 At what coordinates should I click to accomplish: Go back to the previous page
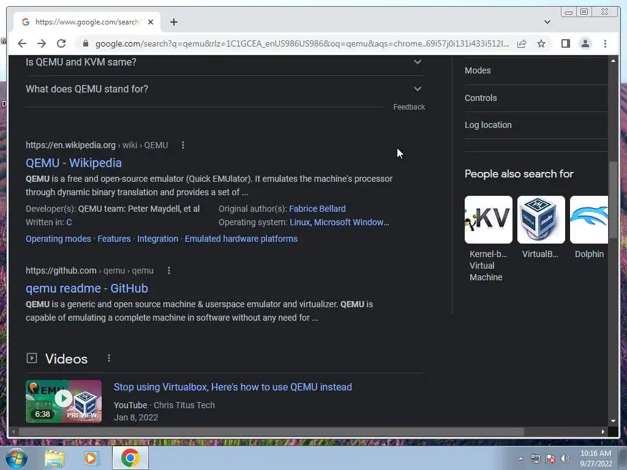point(22,43)
